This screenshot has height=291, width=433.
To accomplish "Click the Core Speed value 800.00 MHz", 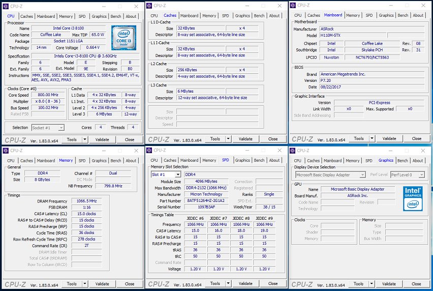I will [48, 95].
